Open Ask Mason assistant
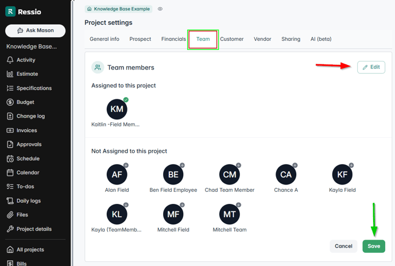 35,30
